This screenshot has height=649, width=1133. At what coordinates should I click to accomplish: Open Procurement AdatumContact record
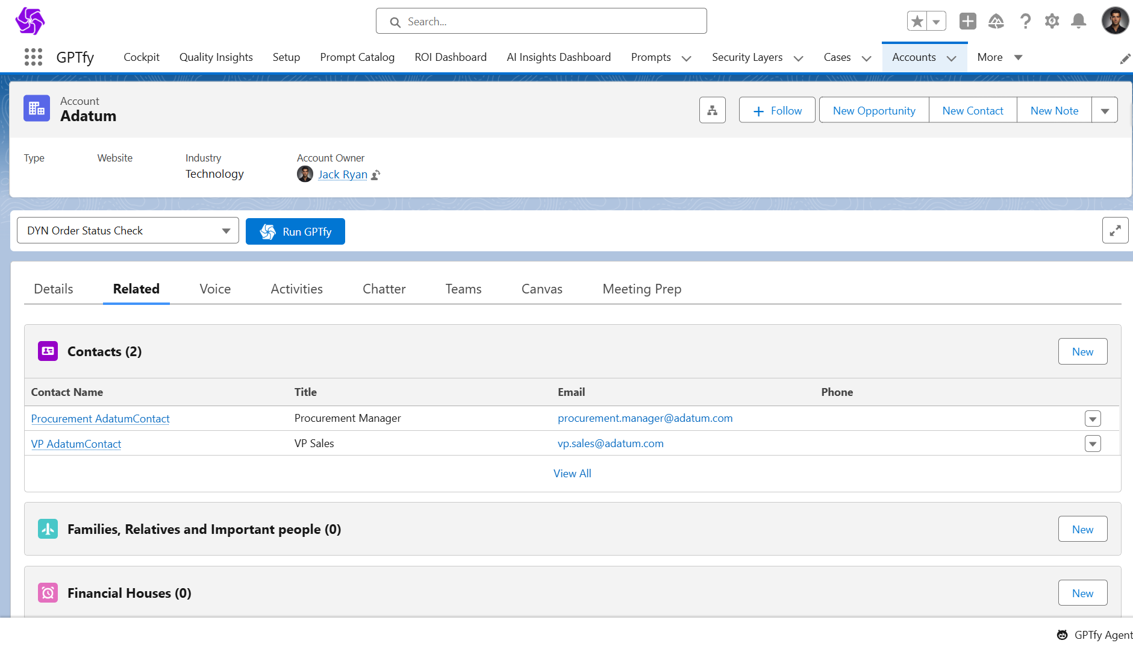[100, 419]
